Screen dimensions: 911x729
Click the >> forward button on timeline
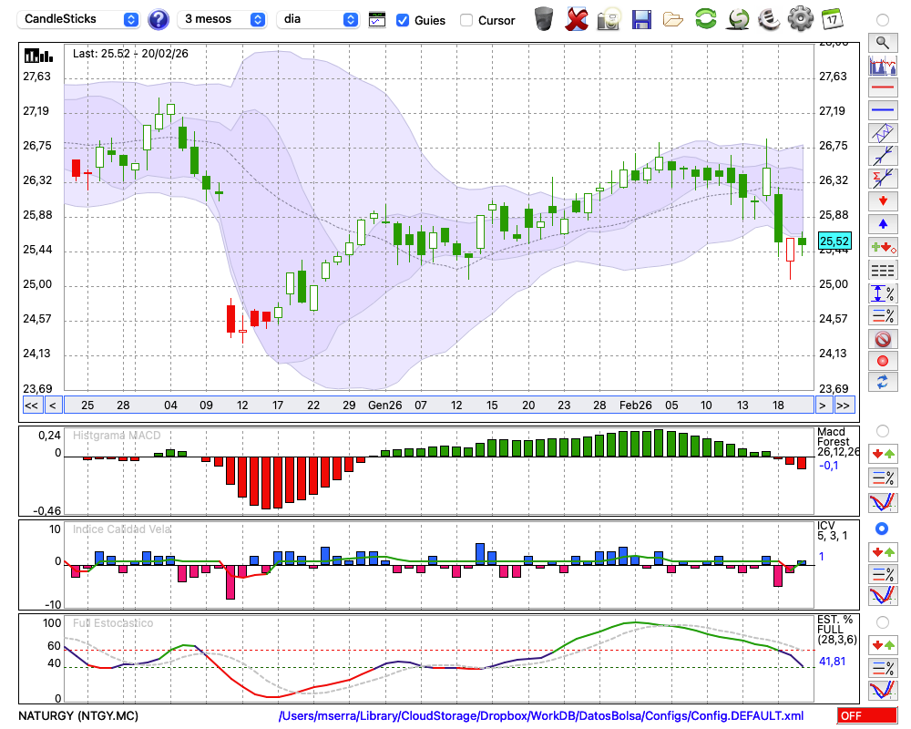844,406
